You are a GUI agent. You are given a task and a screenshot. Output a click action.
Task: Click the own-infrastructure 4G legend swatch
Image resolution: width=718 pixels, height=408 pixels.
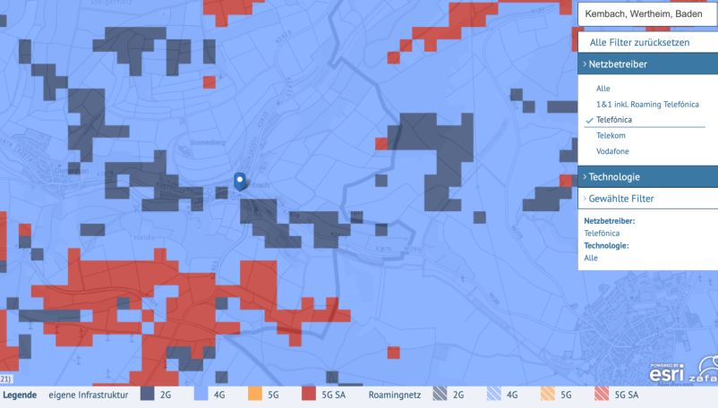pos(201,394)
